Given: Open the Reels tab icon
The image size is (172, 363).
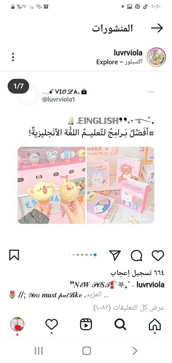Looking at the screenshot, I should [86, 325].
